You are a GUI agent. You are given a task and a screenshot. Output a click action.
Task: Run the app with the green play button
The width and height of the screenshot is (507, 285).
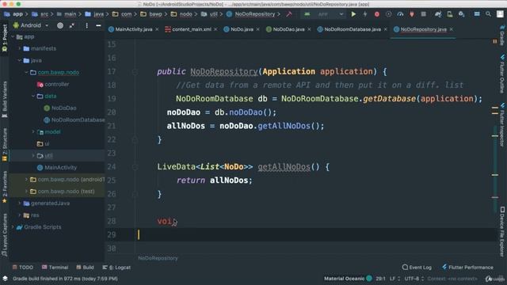353,14
